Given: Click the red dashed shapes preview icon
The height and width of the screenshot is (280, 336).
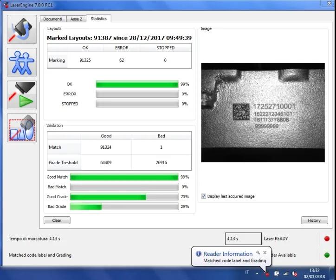Looking at the screenshot, I should [x=22, y=128].
